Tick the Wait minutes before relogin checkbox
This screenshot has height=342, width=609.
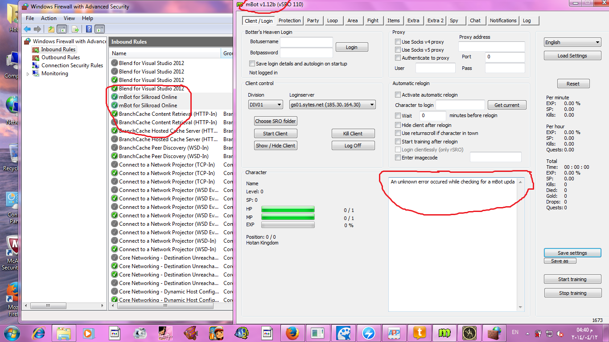(x=398, y=115)
